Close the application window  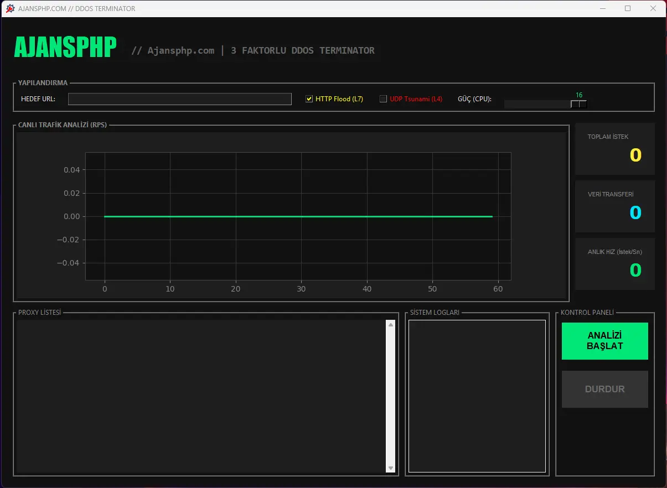[x=653, y=8]
